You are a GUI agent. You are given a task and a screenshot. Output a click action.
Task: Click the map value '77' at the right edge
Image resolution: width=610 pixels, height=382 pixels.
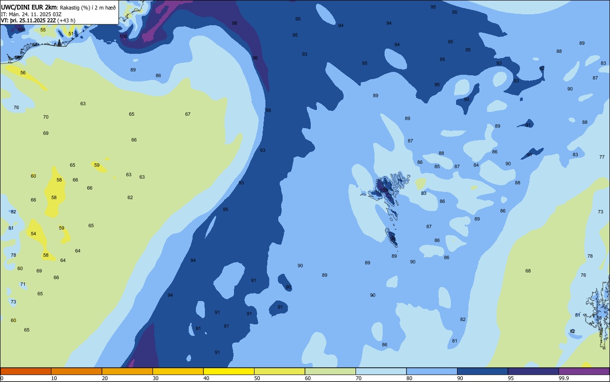click(602, 157)
